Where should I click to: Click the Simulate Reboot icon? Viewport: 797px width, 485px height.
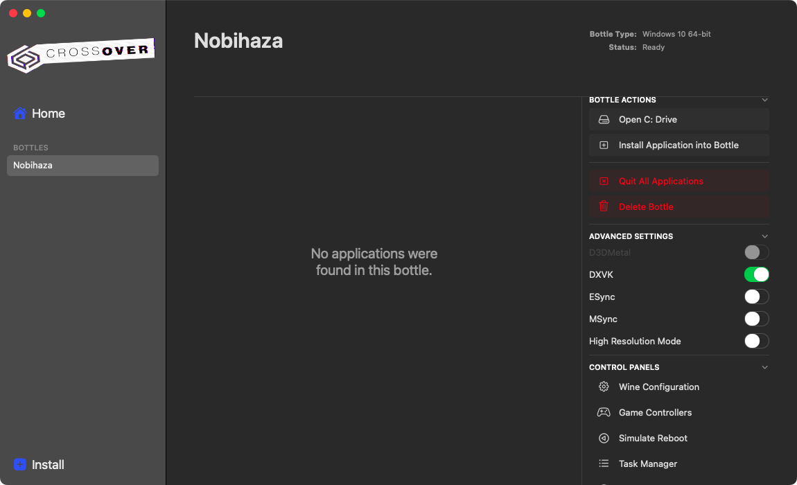604,439
